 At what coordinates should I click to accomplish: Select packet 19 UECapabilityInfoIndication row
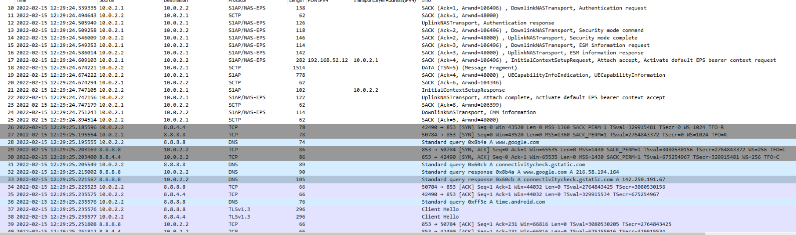(x=398, y=75)
